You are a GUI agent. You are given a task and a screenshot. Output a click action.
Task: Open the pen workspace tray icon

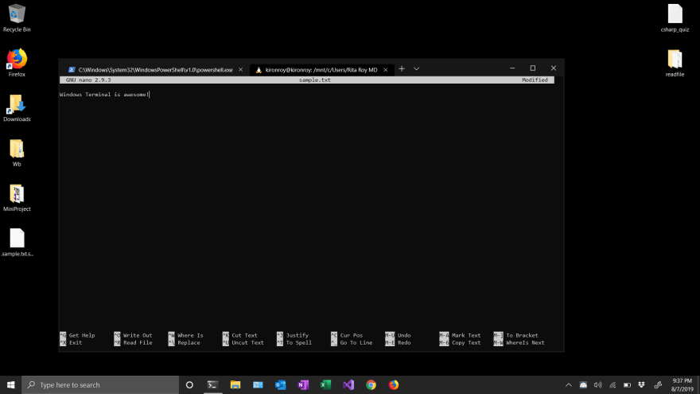(x=658, y=384)
